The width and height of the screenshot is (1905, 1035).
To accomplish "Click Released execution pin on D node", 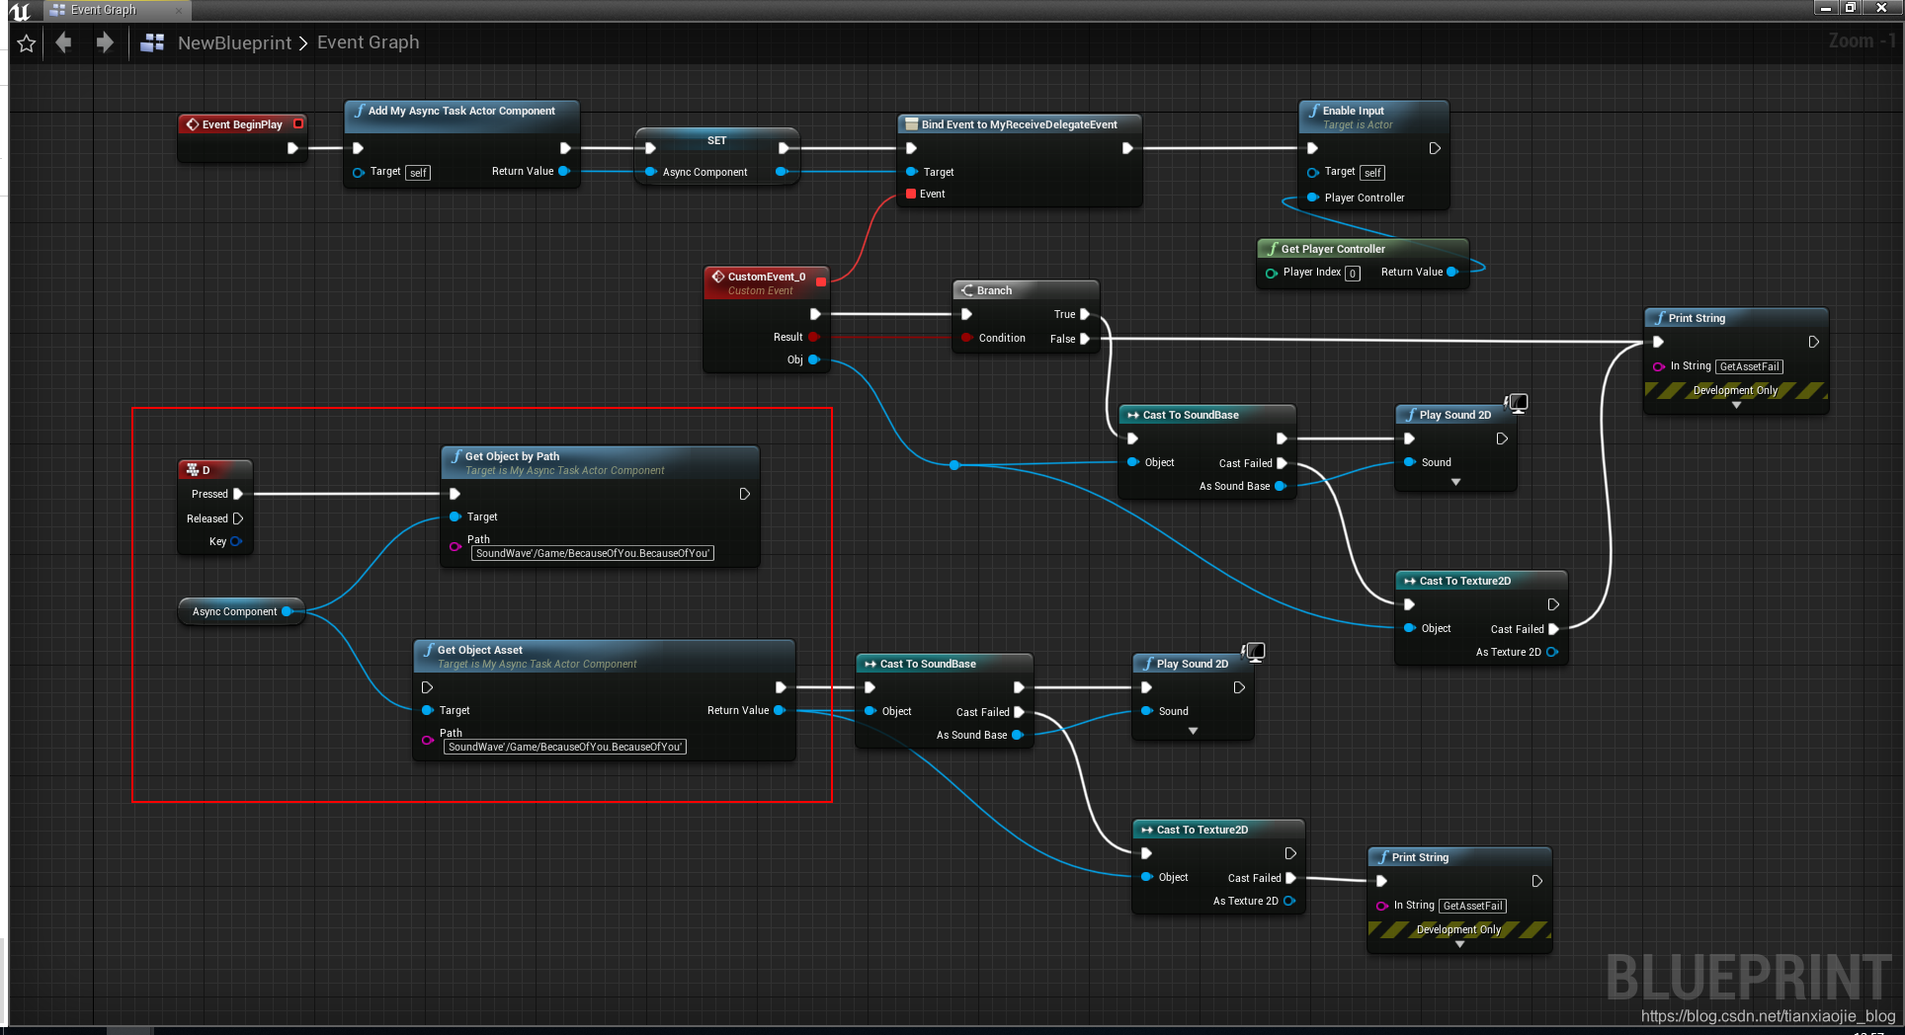I will click(x=237, y=518).
